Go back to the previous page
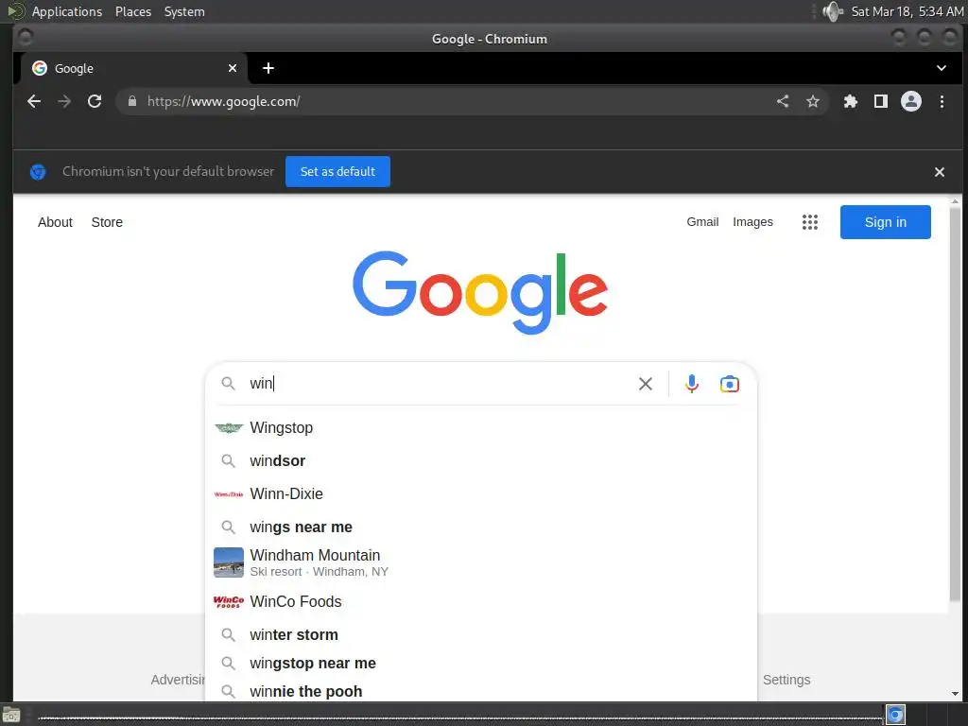This screenshot has width=968, height=726. click(34, 101)
